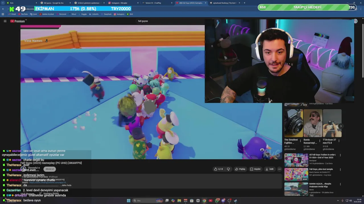The image size is (364, 204).
Task: Open the YouTube guide hamburger menu
Action: (5, 21)
